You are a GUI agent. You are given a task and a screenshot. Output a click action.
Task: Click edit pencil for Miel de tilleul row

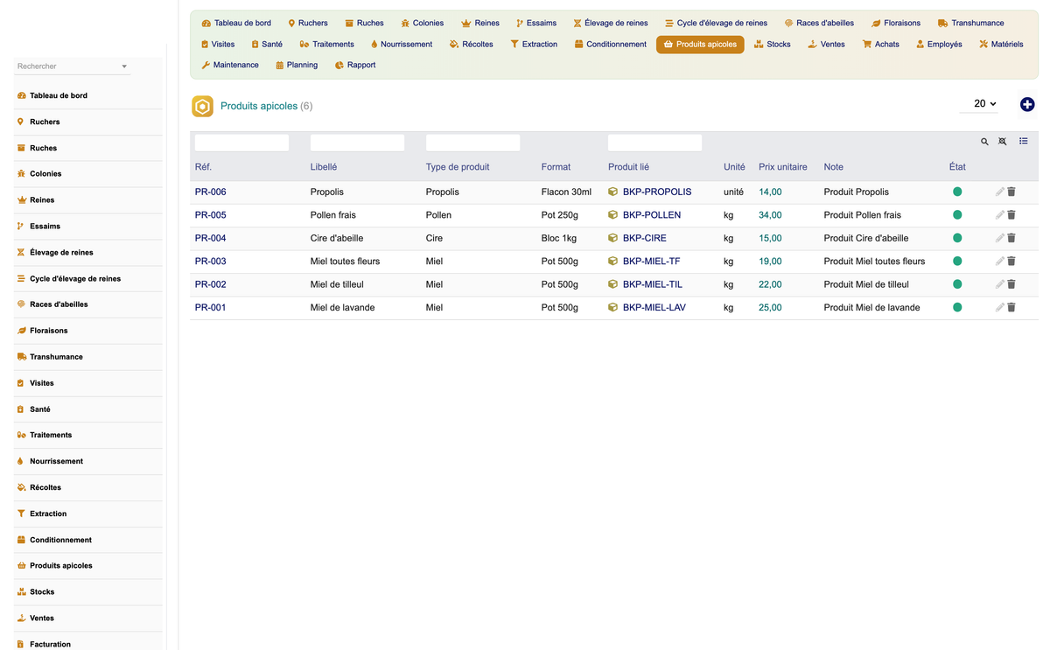[1000, 284]
